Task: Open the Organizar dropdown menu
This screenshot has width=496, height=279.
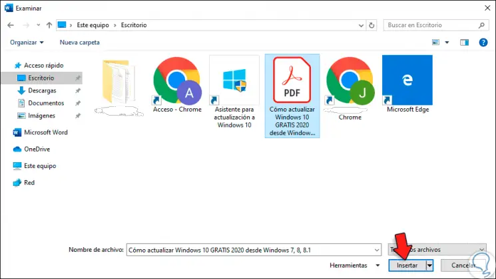Action: coord(27,42)
